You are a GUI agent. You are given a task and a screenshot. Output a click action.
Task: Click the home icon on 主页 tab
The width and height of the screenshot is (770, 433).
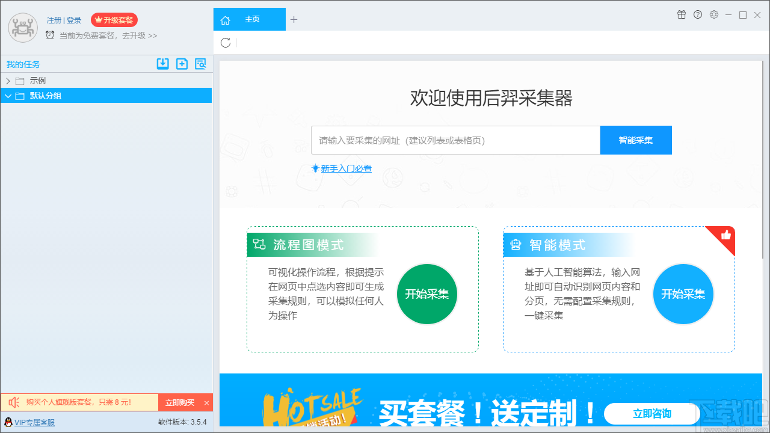click(x=225, y=20)
